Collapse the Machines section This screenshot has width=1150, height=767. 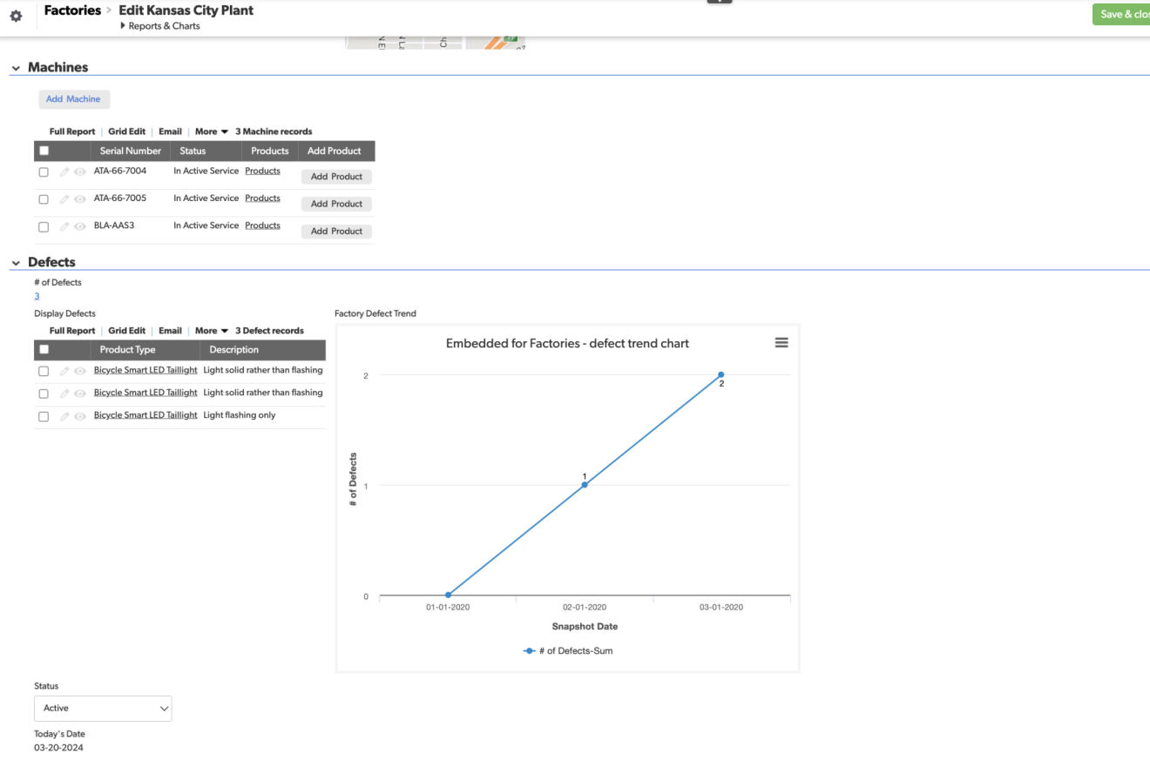tap(16, 68)
